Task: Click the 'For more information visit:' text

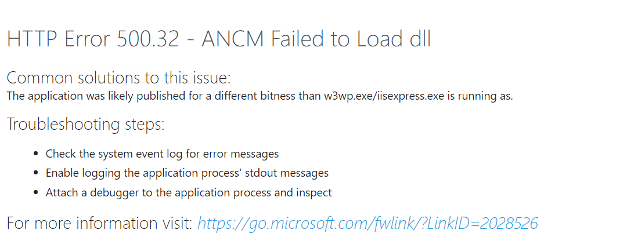Action: (x=100, y=223)
